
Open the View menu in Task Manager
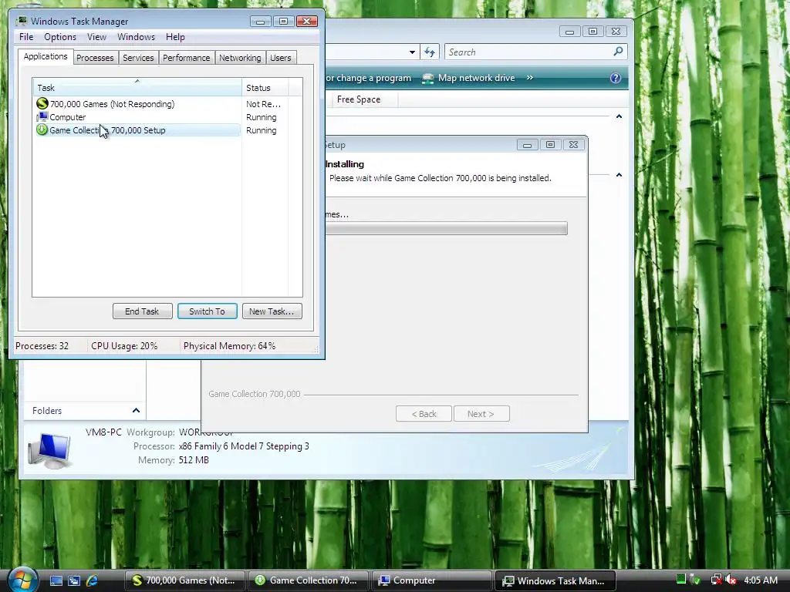tap(96, 37)
